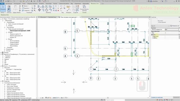This screenshot has height=101, width=180.
Task: Close the План несущих конструкций view tab
Action: coord(80,17)
